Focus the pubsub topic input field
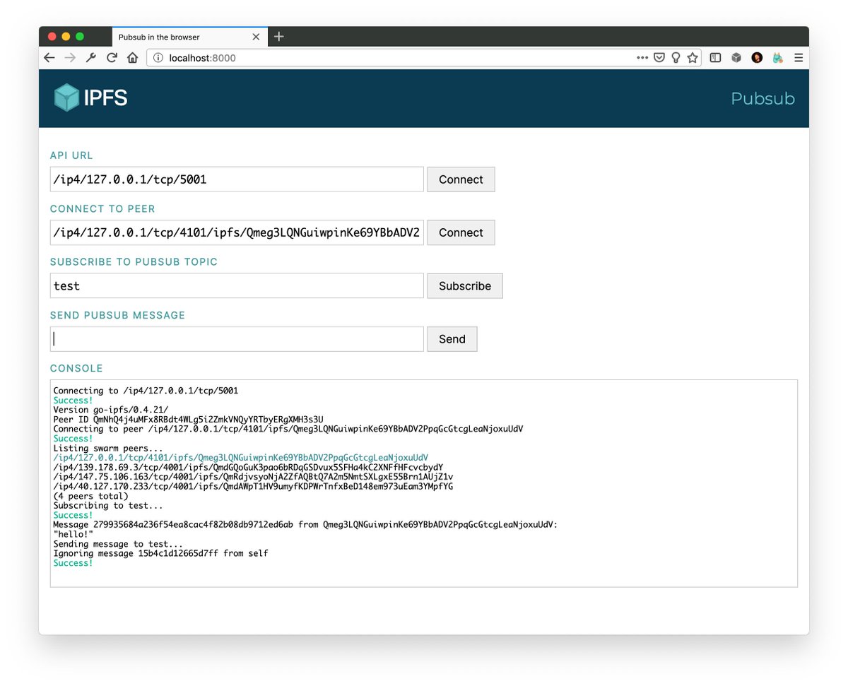848x686 pixels. (x=237, y=286)
